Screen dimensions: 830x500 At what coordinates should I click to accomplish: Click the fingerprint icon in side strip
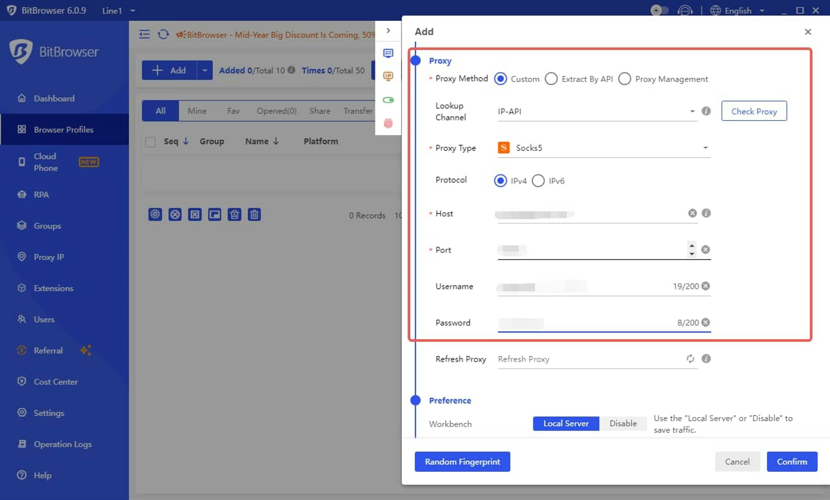(x=388, y=123)
